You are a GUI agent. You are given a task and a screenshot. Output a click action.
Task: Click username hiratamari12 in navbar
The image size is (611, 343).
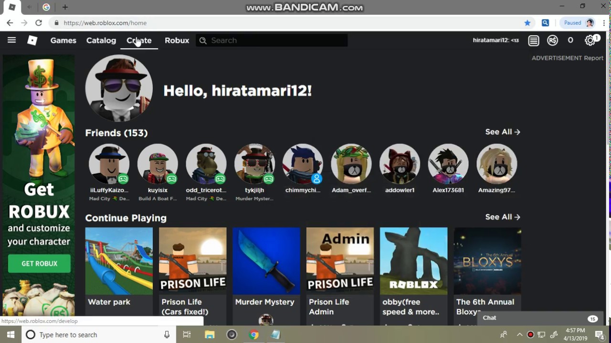(x=496, y=40)
